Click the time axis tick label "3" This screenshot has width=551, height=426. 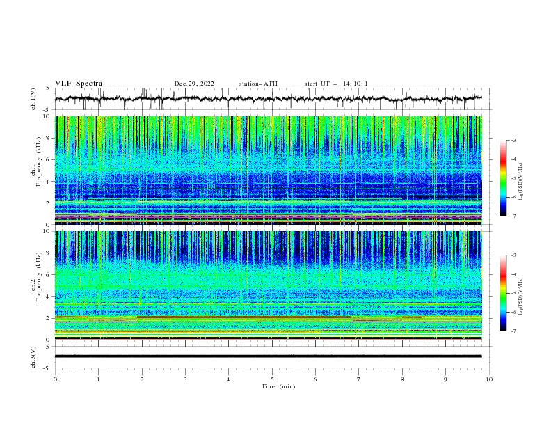[x=186, y=379]
